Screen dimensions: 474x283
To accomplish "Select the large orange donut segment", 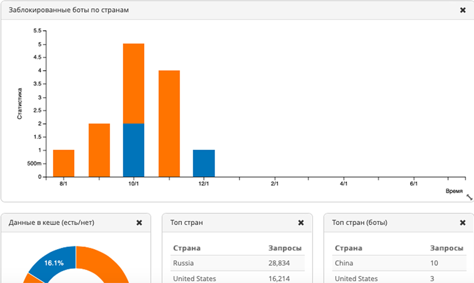I will [x=106, y=264].
